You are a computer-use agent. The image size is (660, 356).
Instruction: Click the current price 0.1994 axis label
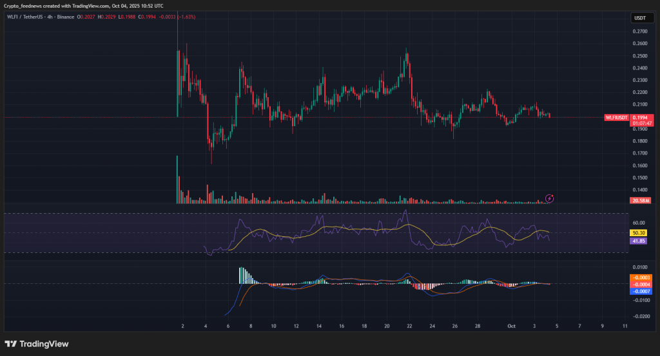pos(640,117)
